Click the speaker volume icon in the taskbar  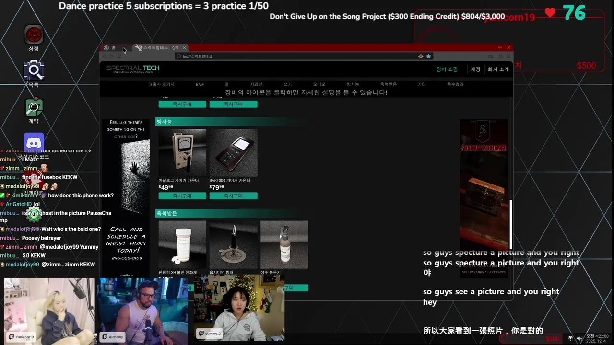(x=579, y=338)
